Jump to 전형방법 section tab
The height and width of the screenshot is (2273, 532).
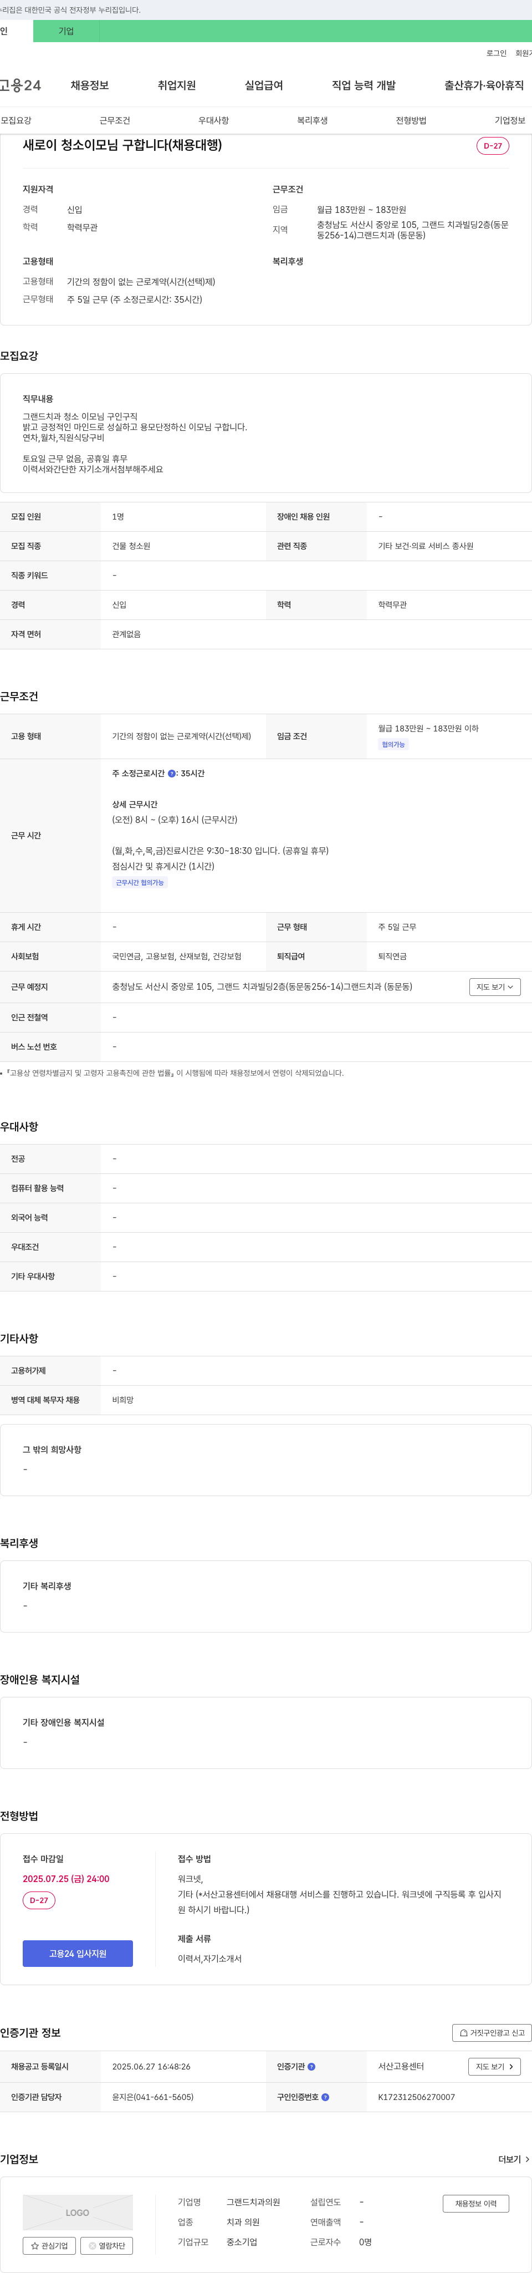pyautogui.click(x=411, y=120)
